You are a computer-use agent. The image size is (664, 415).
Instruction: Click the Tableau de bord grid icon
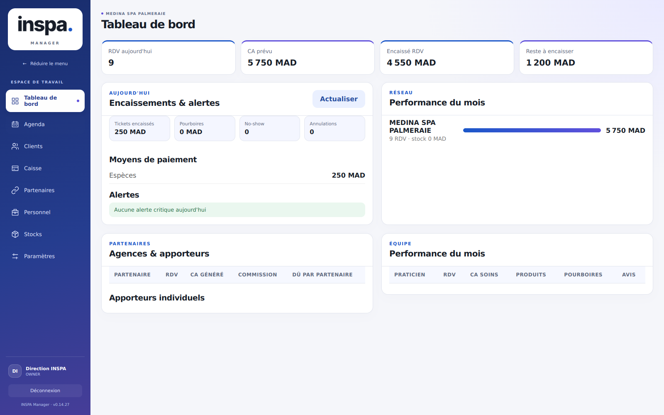[x=15, y=101]
